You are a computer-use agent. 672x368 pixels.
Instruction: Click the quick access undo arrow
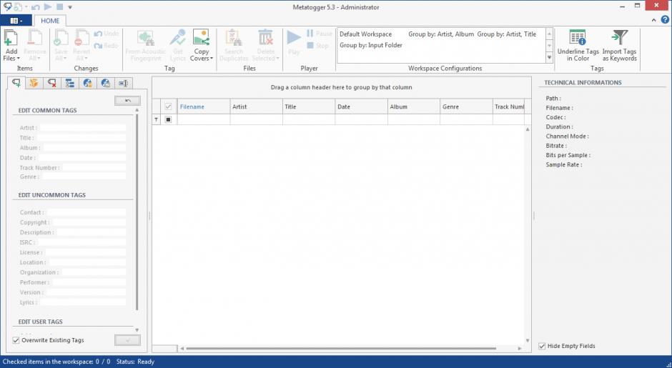click(x=36, y=7)
